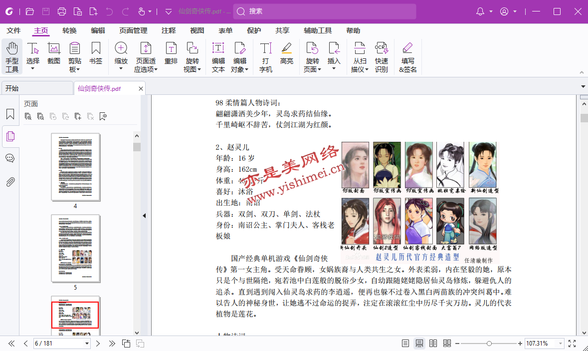Click the Redo arrow in title bar
This screenshot has width=588, height=351.
click(125, 11)
